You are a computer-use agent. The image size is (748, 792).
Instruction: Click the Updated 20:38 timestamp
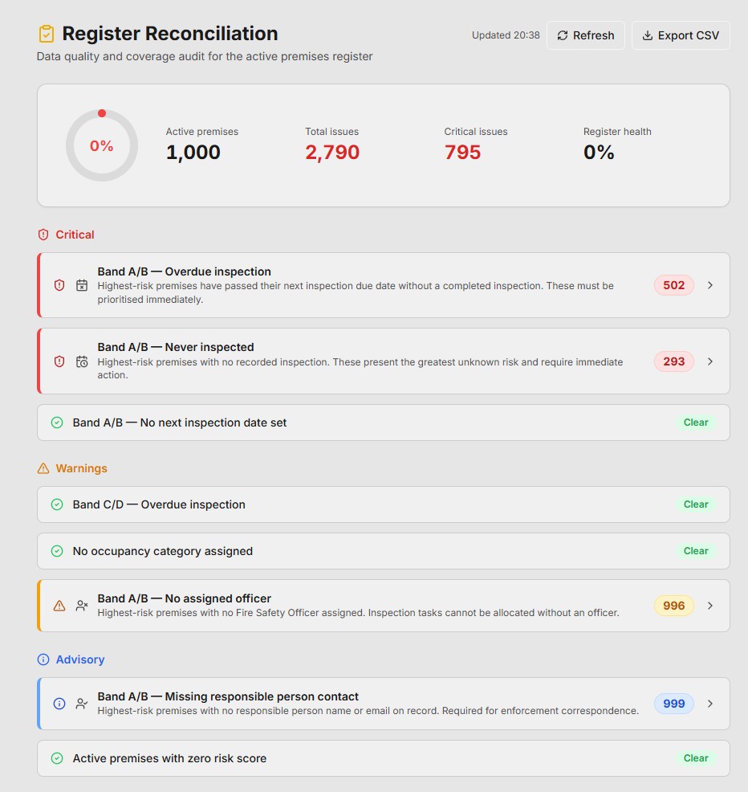[506, 35]
